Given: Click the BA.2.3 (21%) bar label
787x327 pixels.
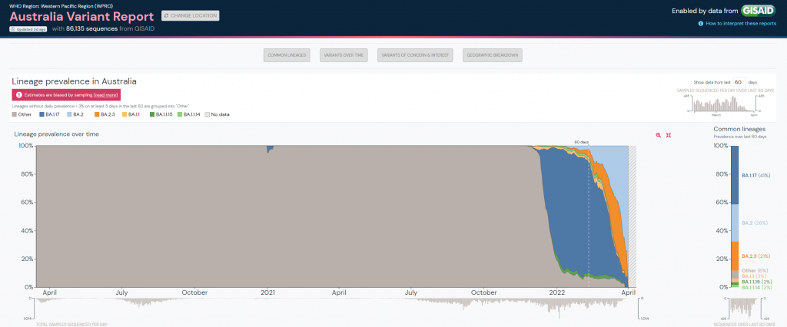Looking at the screenshot, I should [755, 256].
